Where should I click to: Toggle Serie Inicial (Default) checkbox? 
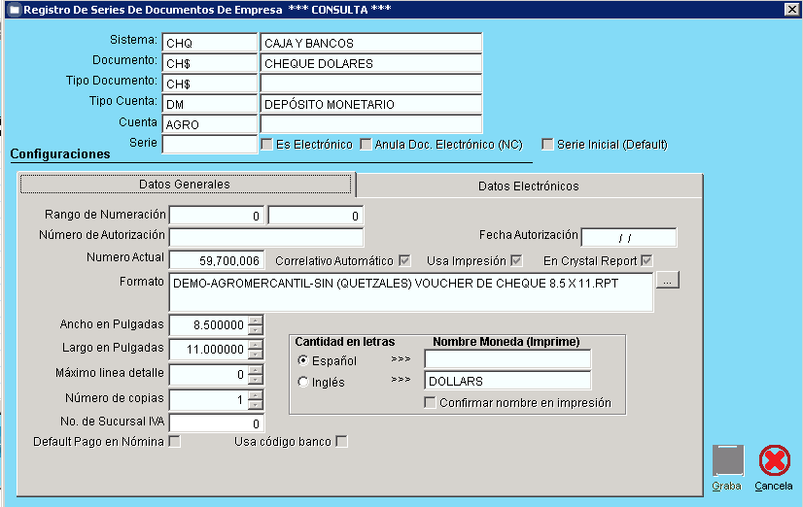click(x=548, y=145)
